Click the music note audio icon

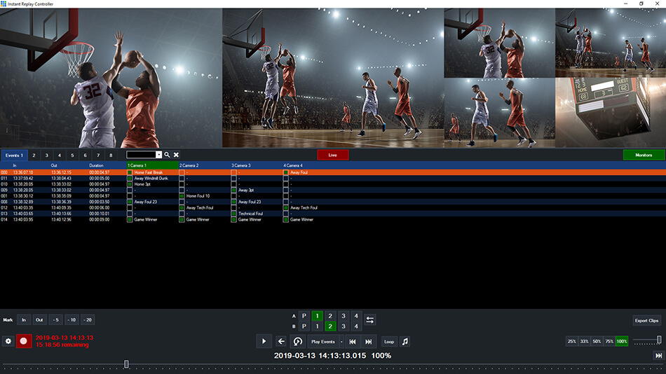tap(405, 341)
